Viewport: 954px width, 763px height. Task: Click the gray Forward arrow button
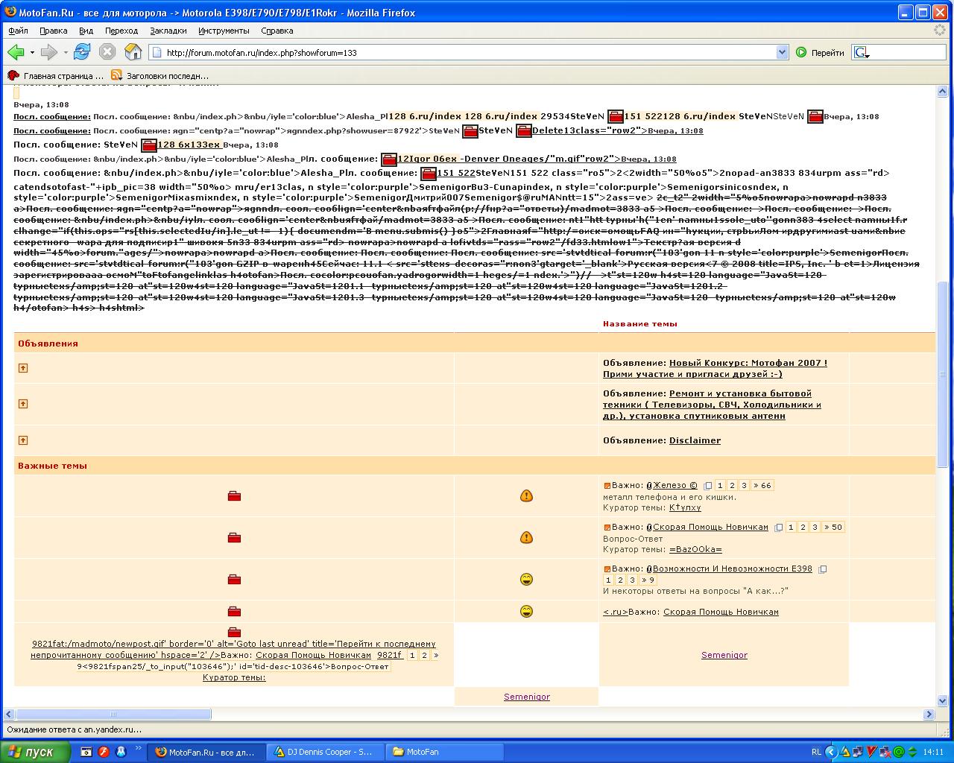[48, 52]
